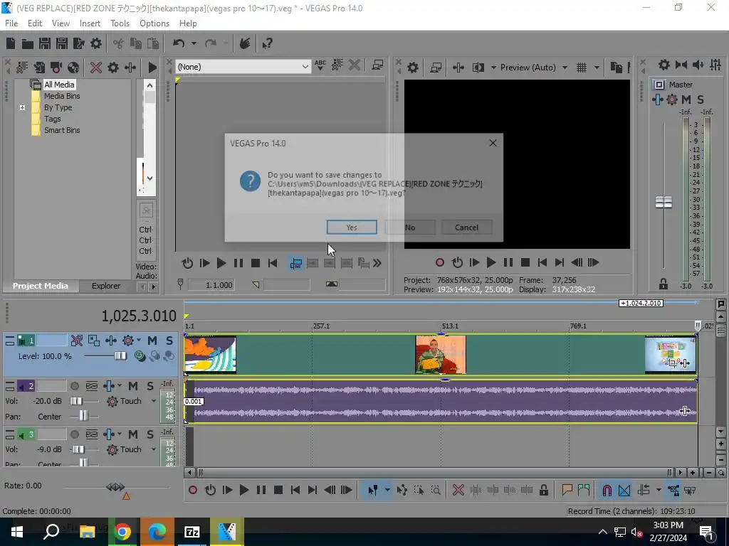The image size is (729, 546).
Task: Solo the Master bus
Action: tap(701, 100)
